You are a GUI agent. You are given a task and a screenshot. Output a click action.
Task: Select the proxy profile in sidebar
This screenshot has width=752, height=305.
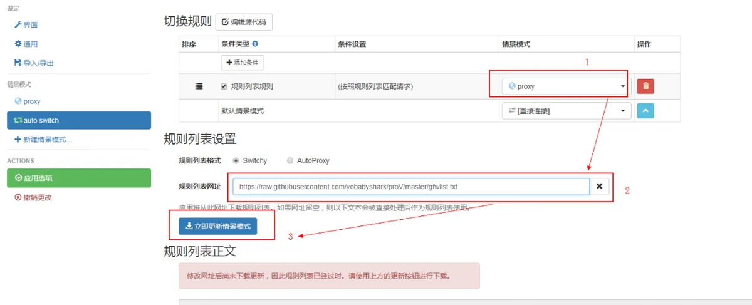pyautogui.click(x=28, y=101)
